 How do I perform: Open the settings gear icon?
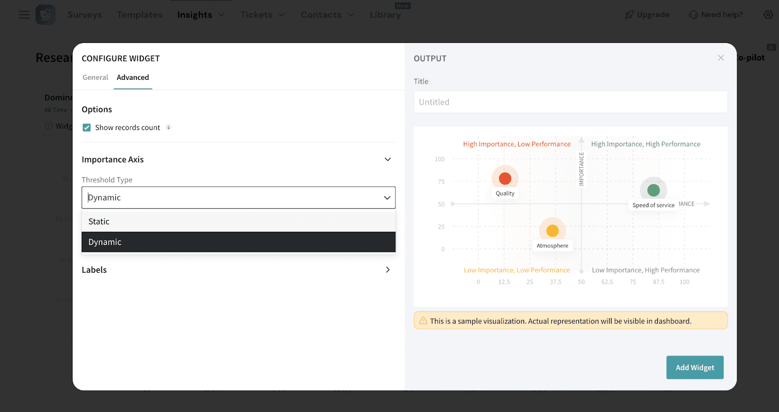tap(768, 15)
